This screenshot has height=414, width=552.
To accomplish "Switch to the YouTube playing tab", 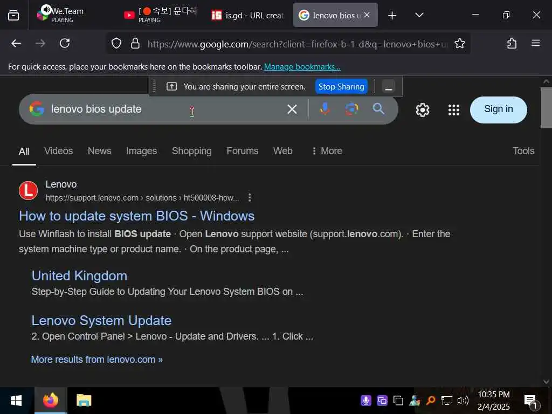I will [x=160, y=15].
